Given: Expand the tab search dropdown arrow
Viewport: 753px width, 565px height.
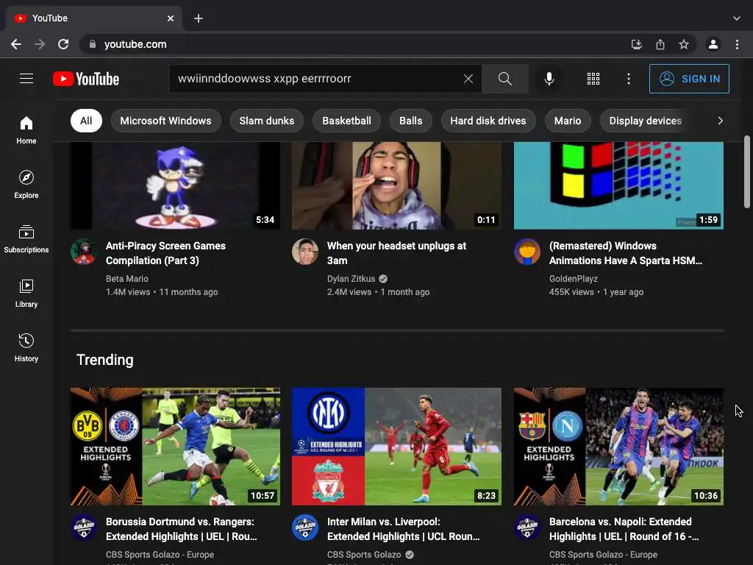Looking at the screenshot, I should pyautogui.click(x=737, y=18).
